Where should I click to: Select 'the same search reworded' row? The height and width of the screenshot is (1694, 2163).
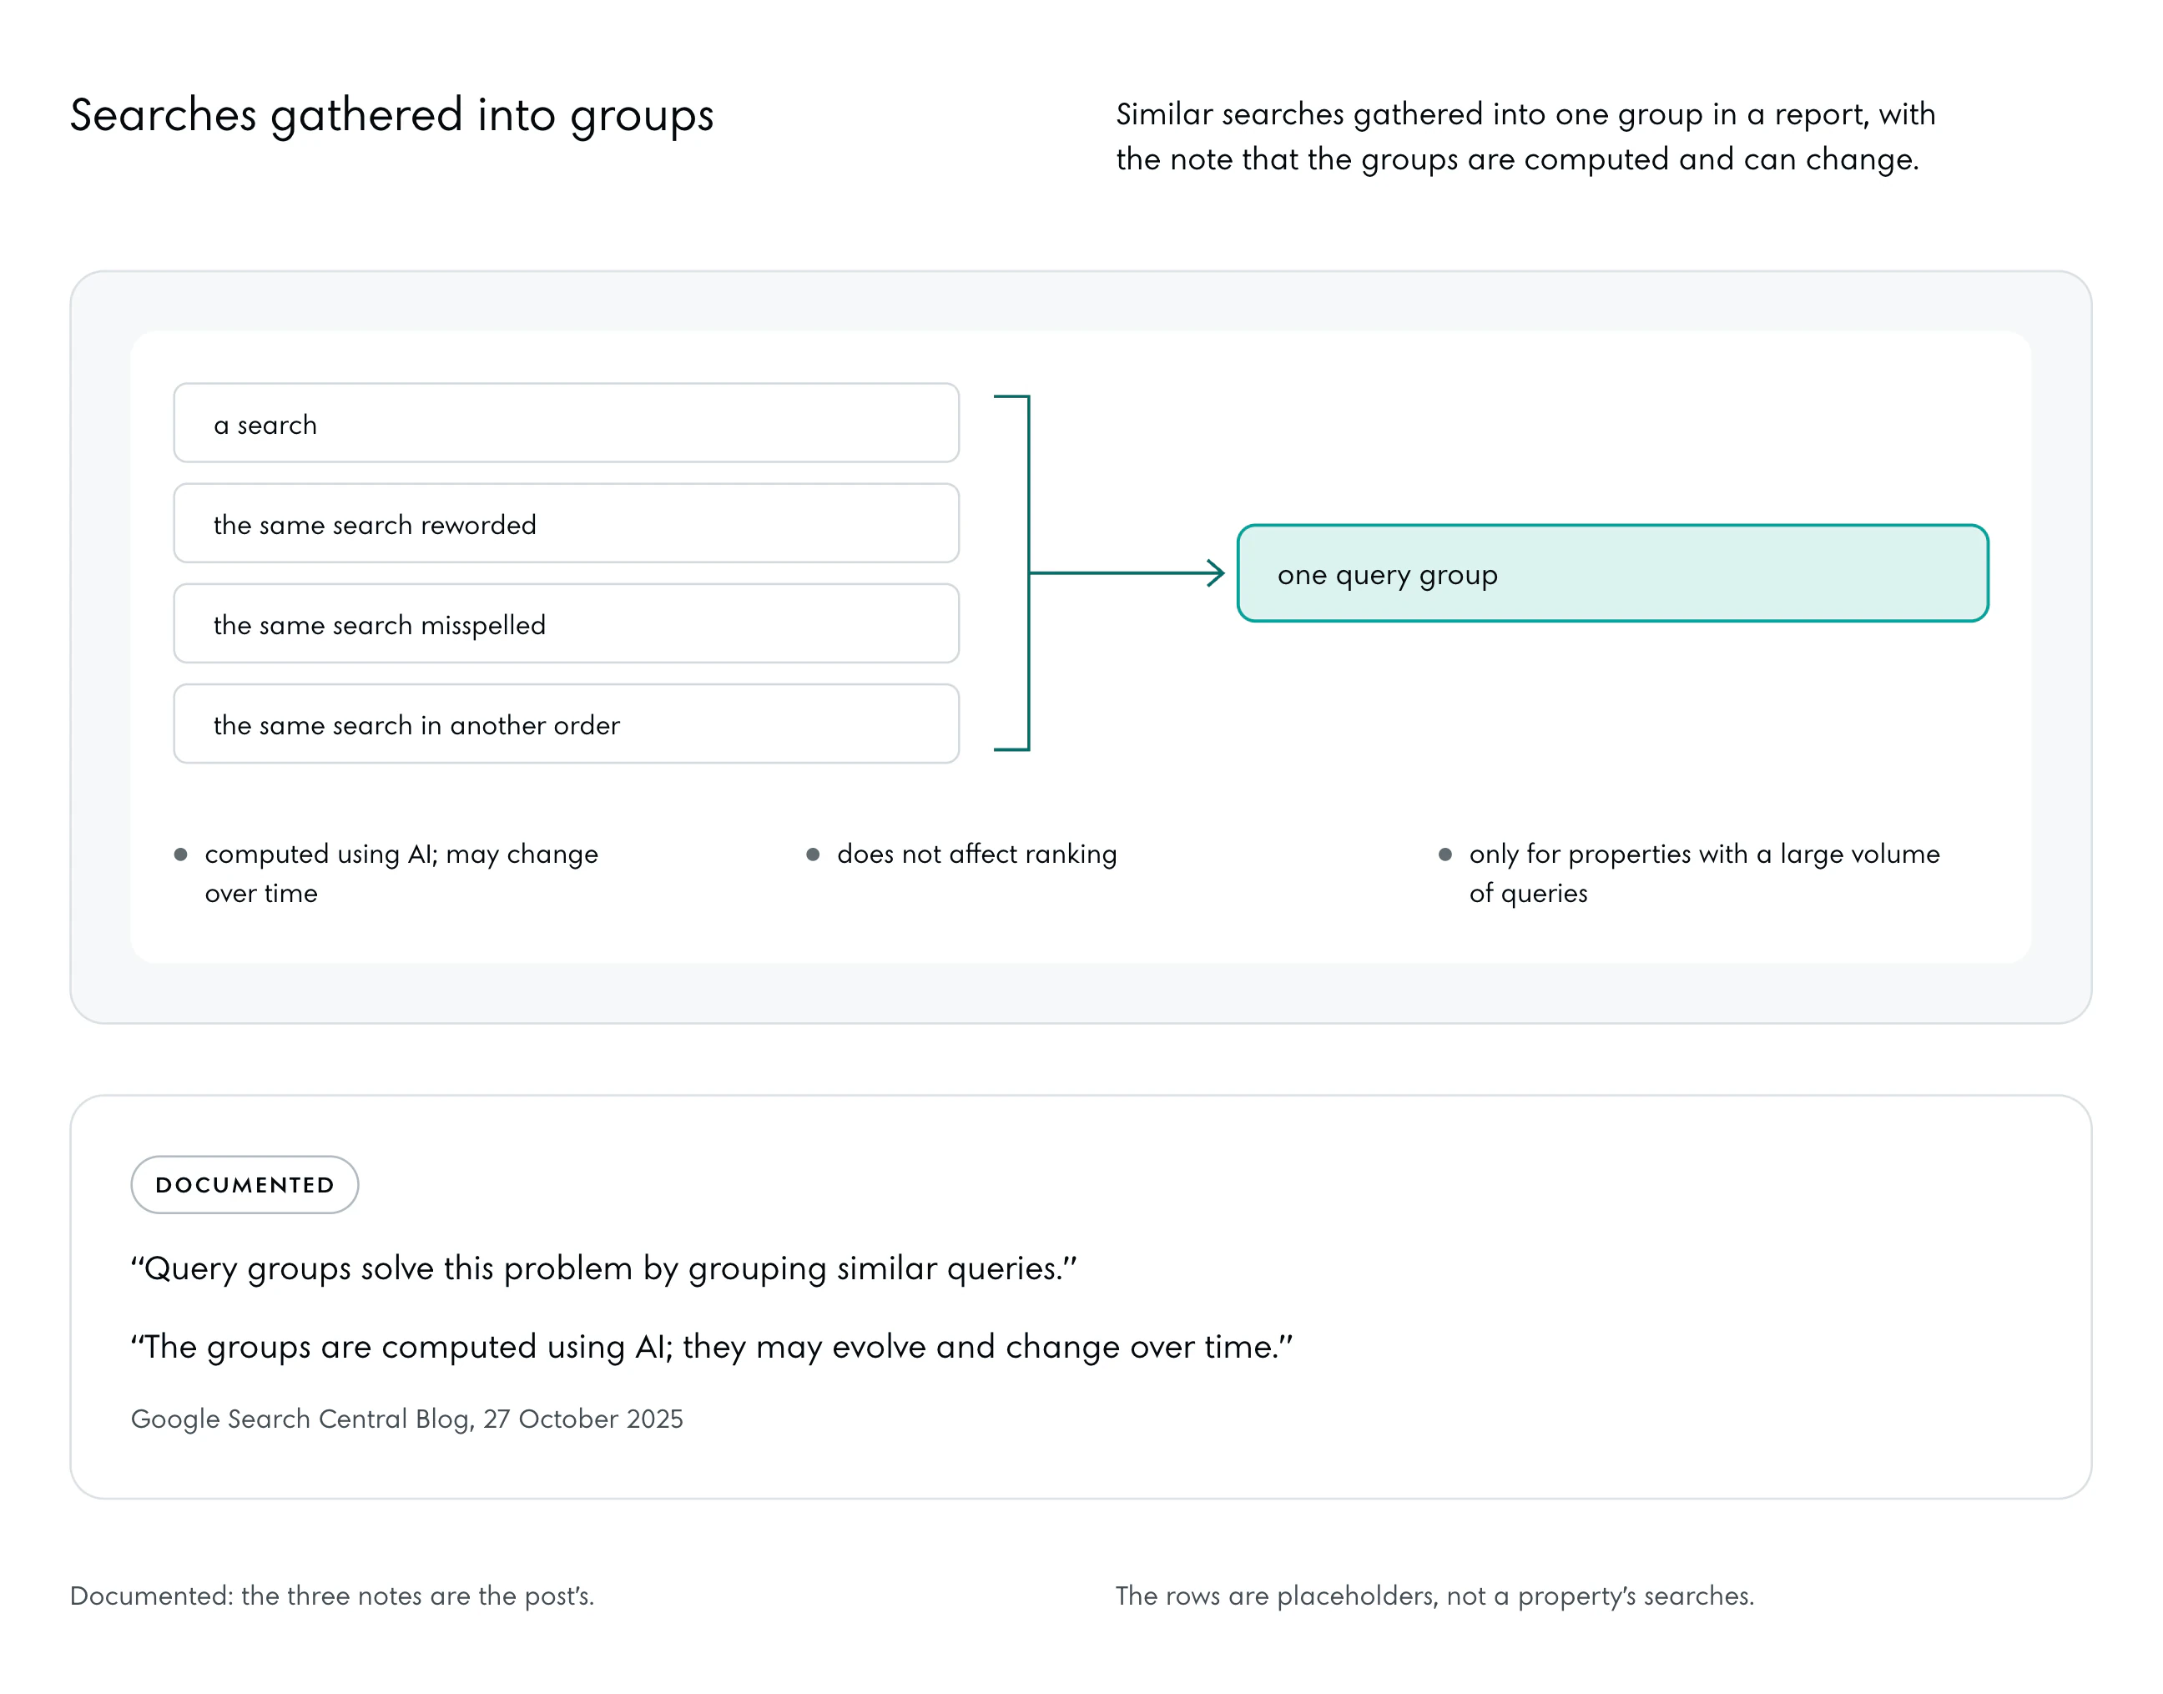[x=567, y=522]
